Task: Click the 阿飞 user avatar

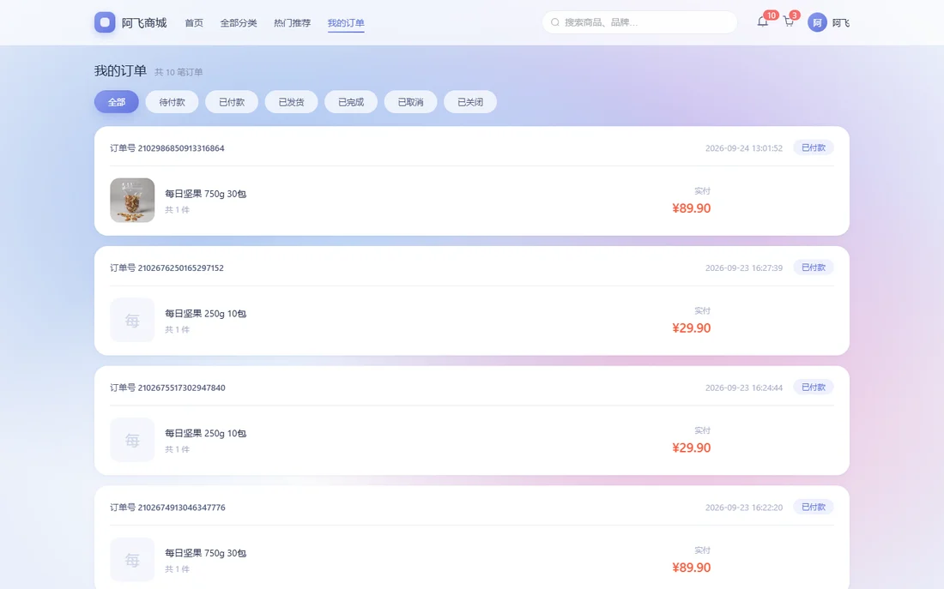Action: 817,22
